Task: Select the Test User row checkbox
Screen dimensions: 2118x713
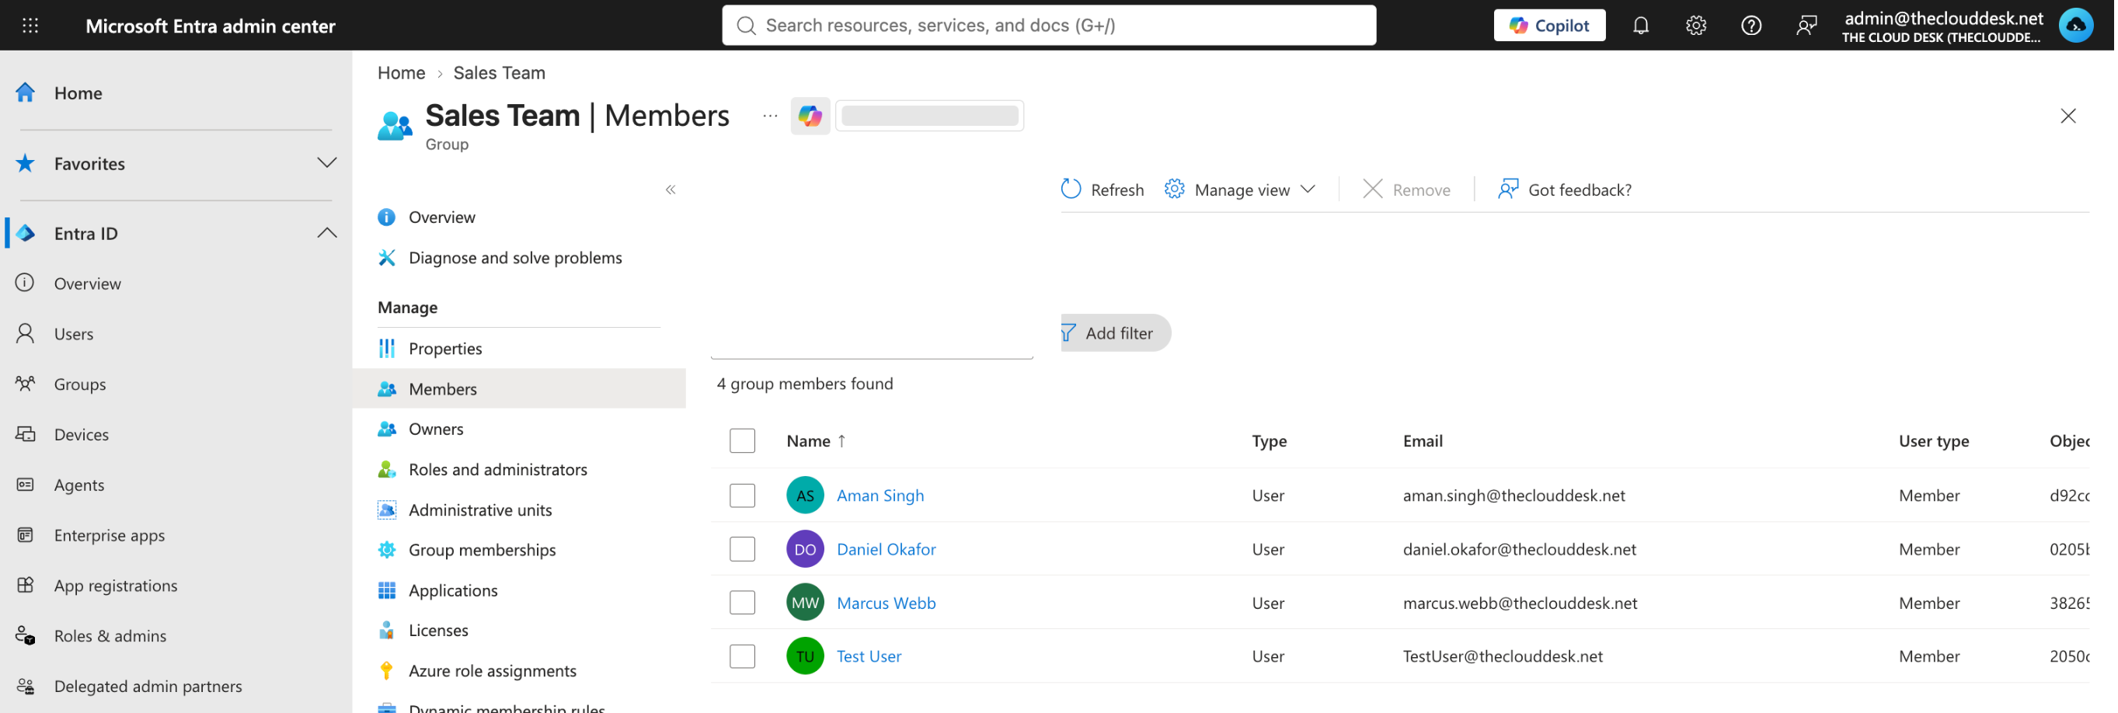Action: pos(744,656)
